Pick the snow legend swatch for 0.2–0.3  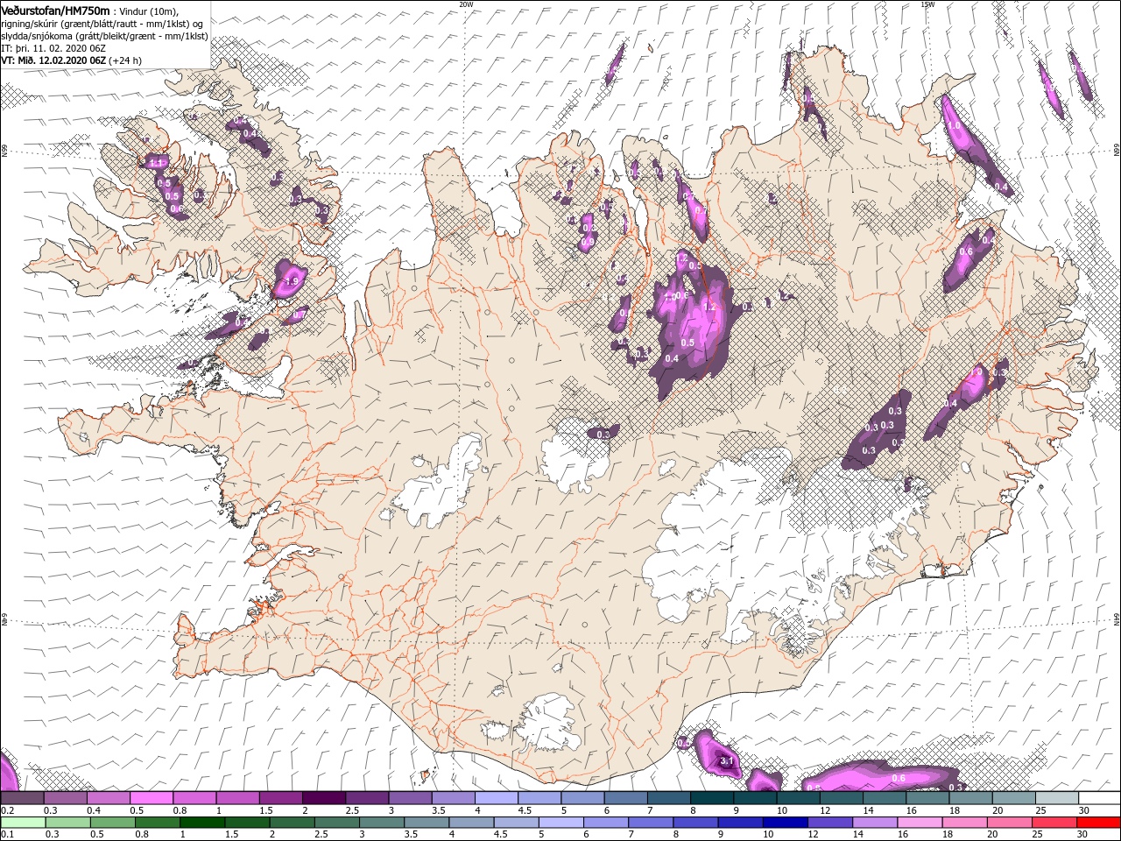[22, 798]
